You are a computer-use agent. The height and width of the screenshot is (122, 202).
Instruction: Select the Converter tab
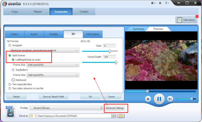click(61, 11)
